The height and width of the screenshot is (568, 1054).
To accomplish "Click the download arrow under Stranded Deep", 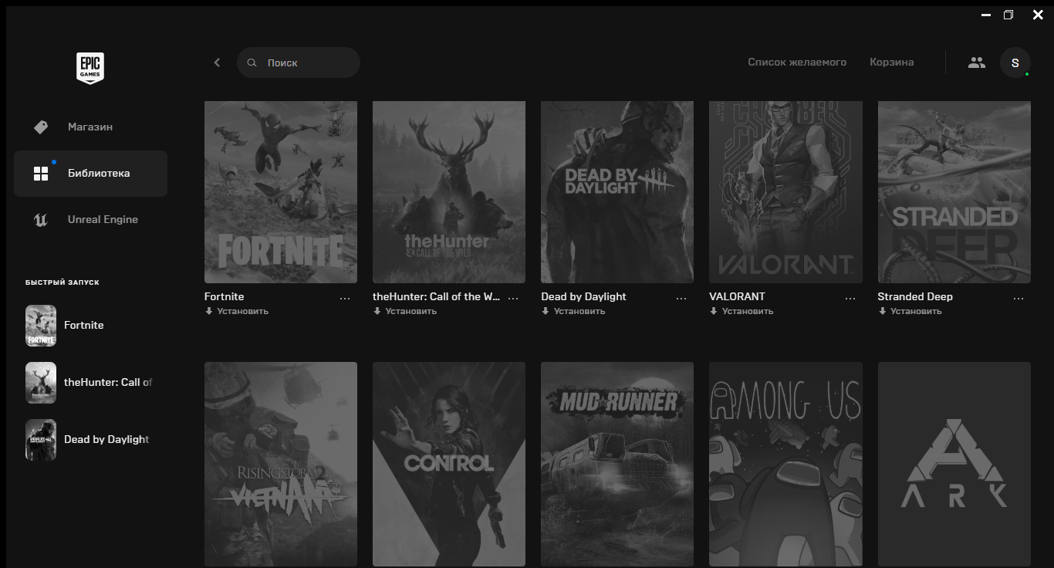I will [x=882, y=311].
